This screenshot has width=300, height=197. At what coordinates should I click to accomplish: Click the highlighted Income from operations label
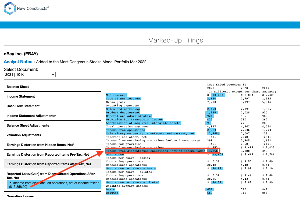125,130
